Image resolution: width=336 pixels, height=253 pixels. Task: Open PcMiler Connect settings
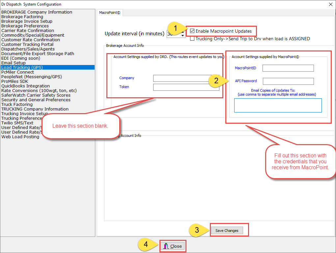[17, 72]
